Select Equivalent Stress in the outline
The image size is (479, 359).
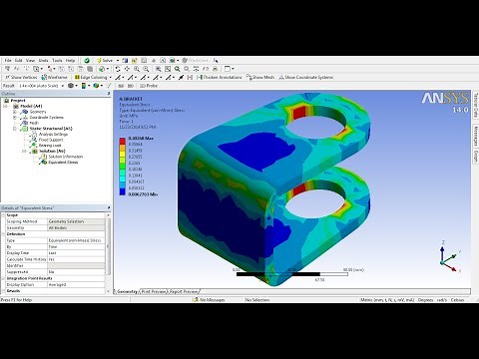click(63, 163)
